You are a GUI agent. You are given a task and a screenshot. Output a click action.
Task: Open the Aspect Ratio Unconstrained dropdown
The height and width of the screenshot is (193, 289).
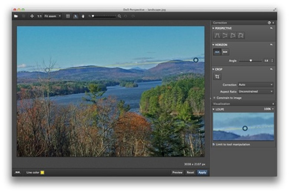pos(255,91)
